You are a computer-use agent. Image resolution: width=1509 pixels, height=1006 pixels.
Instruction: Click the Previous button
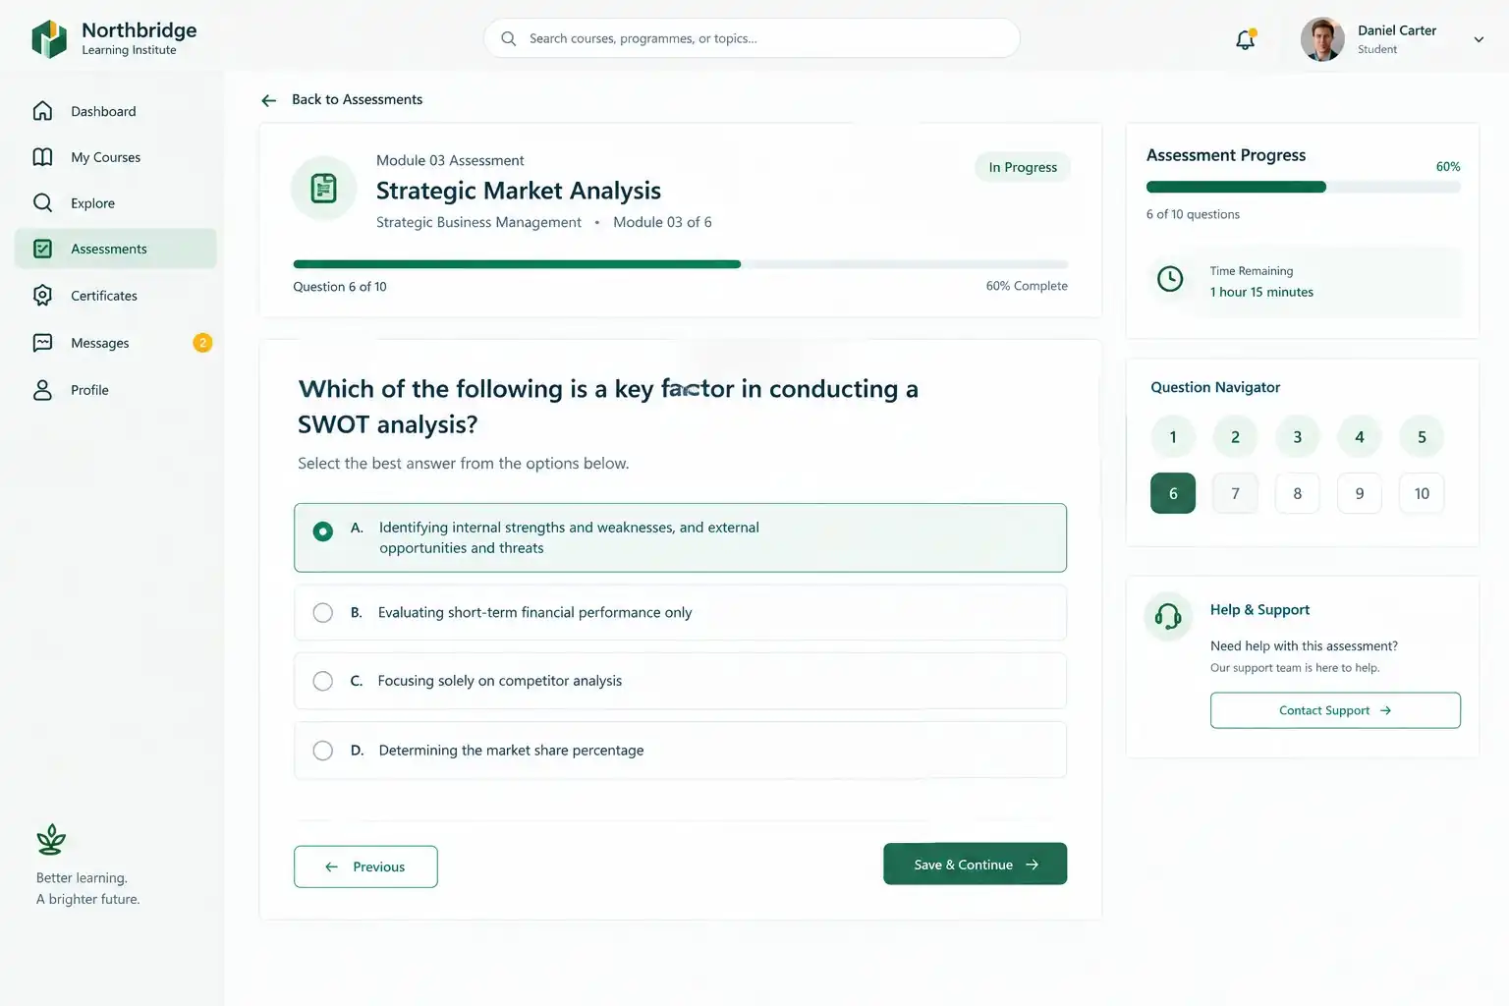(365, 866)
